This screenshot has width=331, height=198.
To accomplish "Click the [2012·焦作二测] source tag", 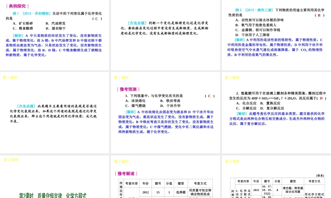I will [259, 10].
